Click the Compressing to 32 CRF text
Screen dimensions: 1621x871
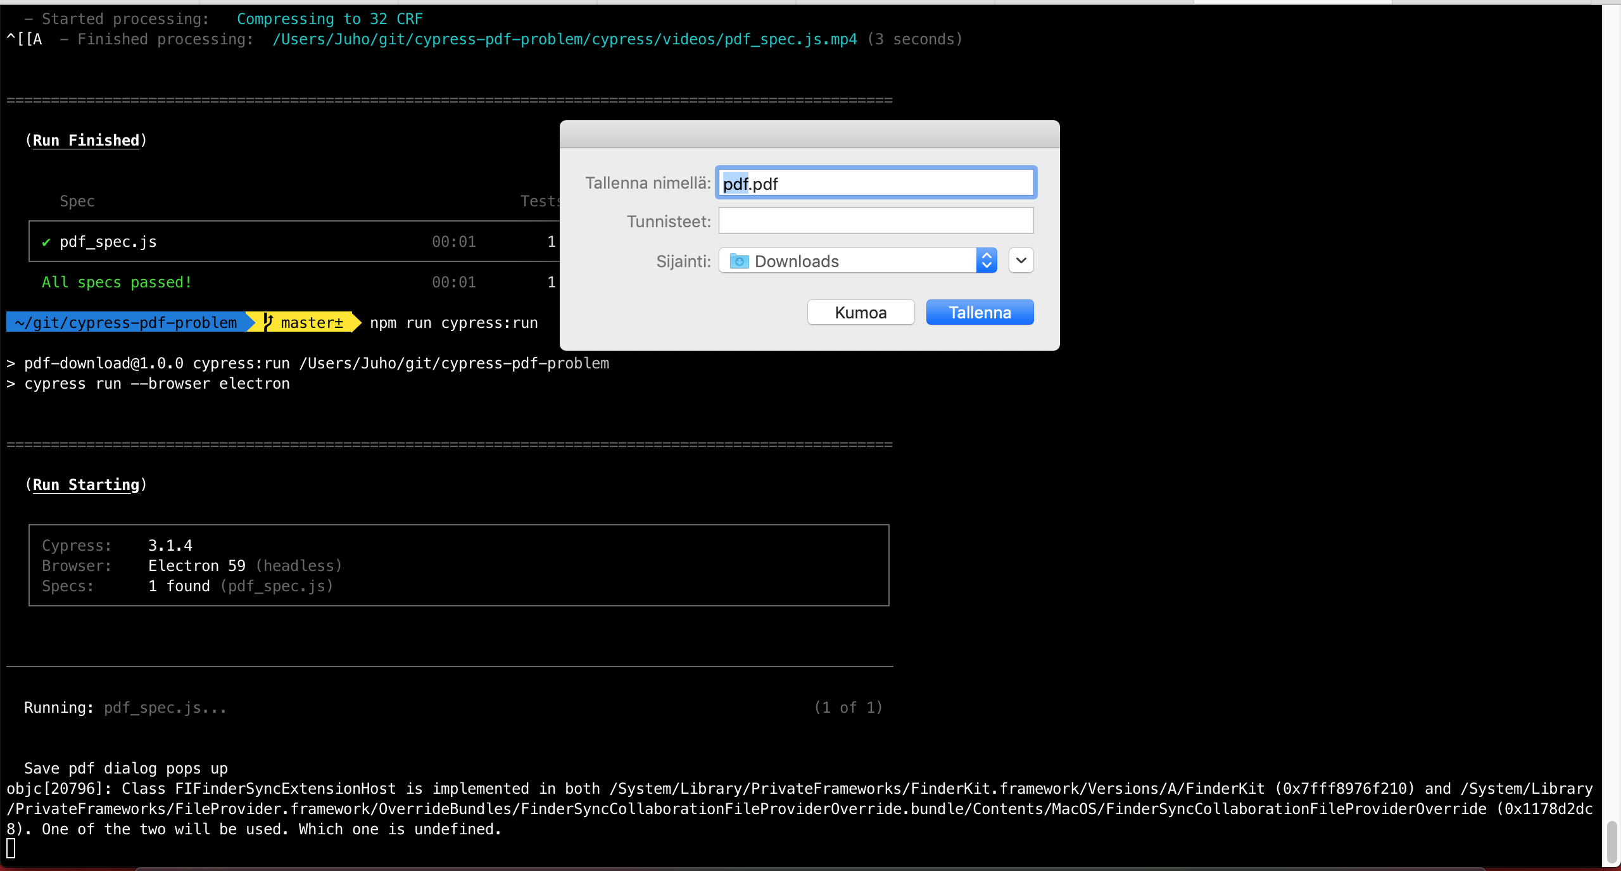click(329, 19)
